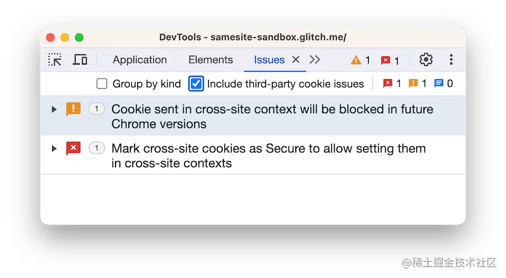Expand the Mark cross-site cookies issue

tap(54, 149)
